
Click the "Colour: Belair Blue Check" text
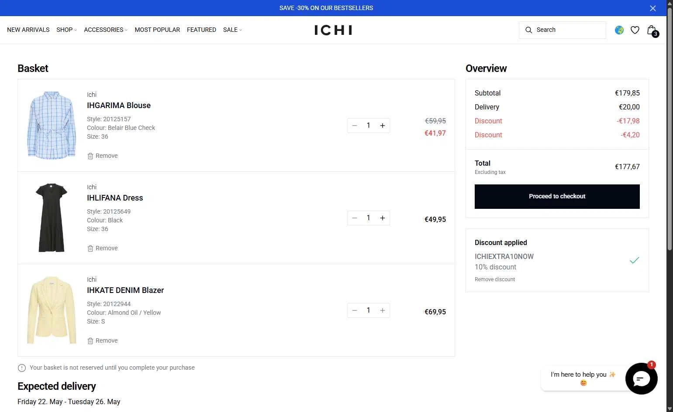pos(121,128)
